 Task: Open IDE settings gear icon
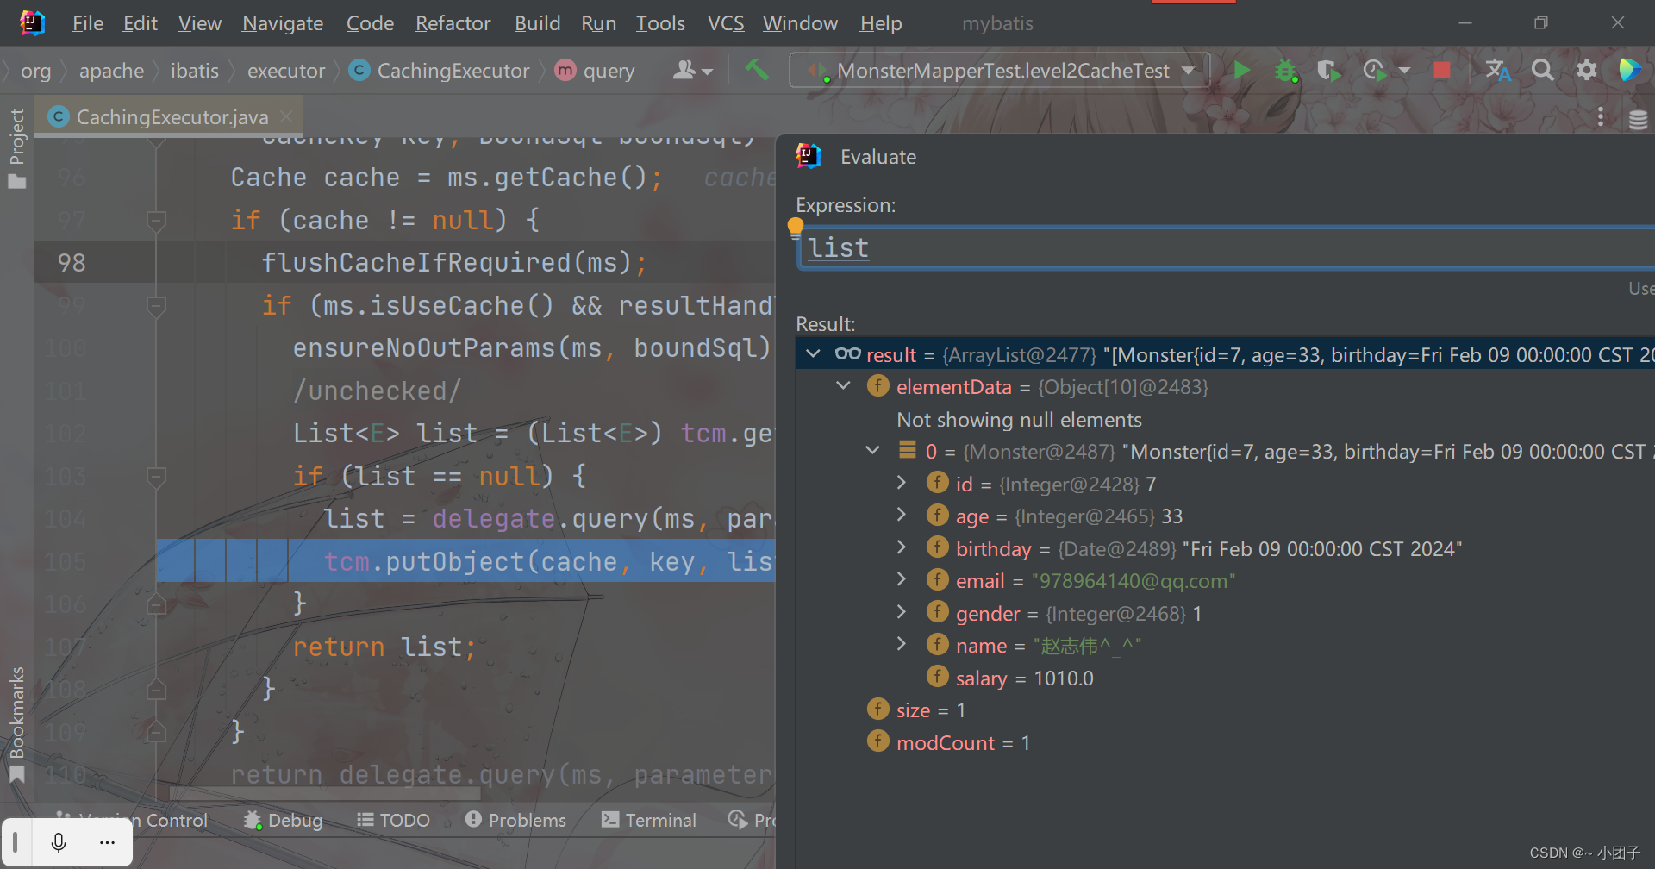click(1587, 70)
